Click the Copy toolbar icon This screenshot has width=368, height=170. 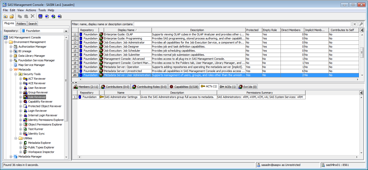[x=20, y=16]
